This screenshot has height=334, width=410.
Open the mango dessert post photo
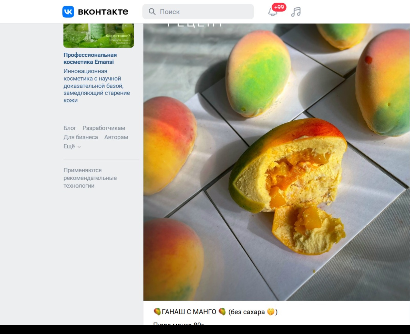click(276, 164)
